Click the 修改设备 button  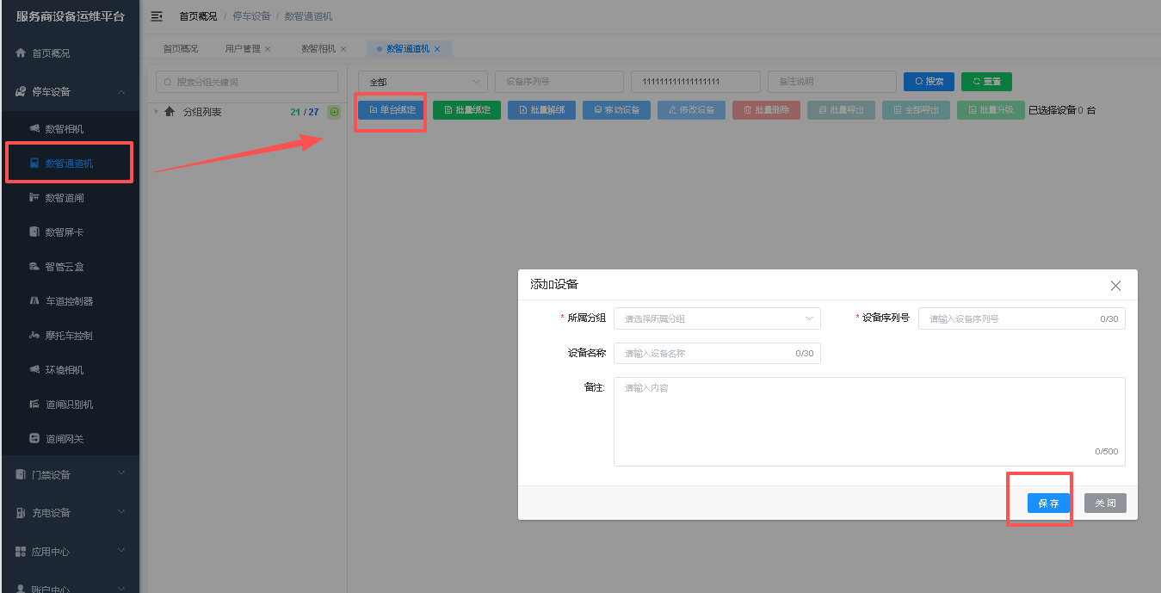point(691,110)
